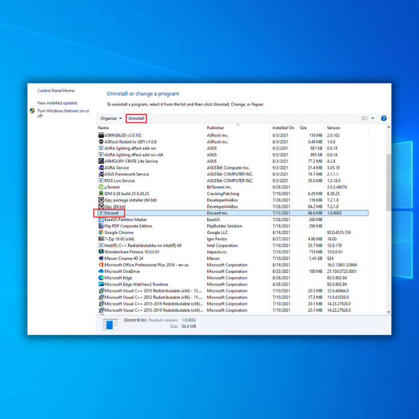This screenshot has width=419, height=419.
Task: Click the FlipBuilder Solution publisher cell
Action: 224,226
